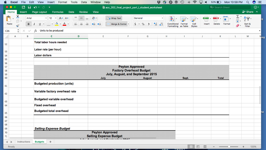
Task: Open the Data menu in the menu bar
Action: pyautogui.click(x=84, y=2)
